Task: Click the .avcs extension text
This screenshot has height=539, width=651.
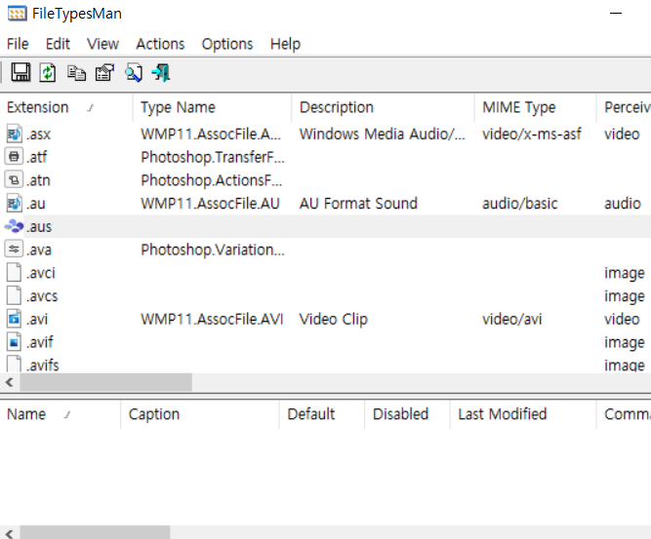Action: click(x=42, y=296)
